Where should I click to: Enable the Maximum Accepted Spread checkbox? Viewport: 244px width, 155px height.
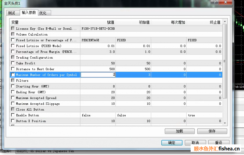(x=13, y=98)
